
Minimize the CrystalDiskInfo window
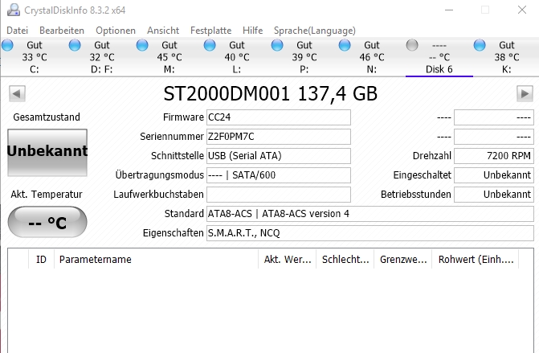[448, 10]
